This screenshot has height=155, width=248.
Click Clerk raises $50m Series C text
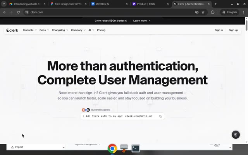(x=111, y=21)
